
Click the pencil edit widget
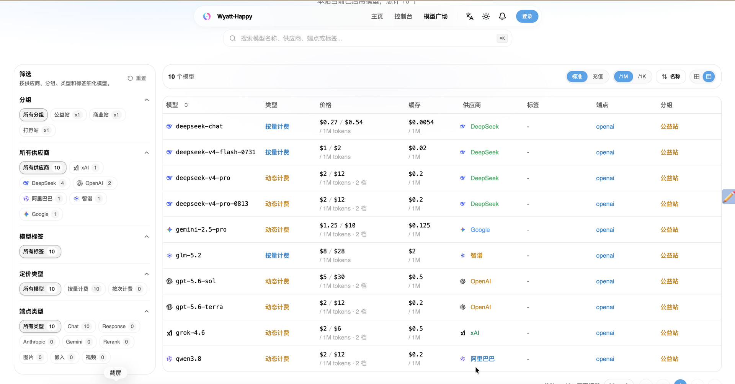728,196
